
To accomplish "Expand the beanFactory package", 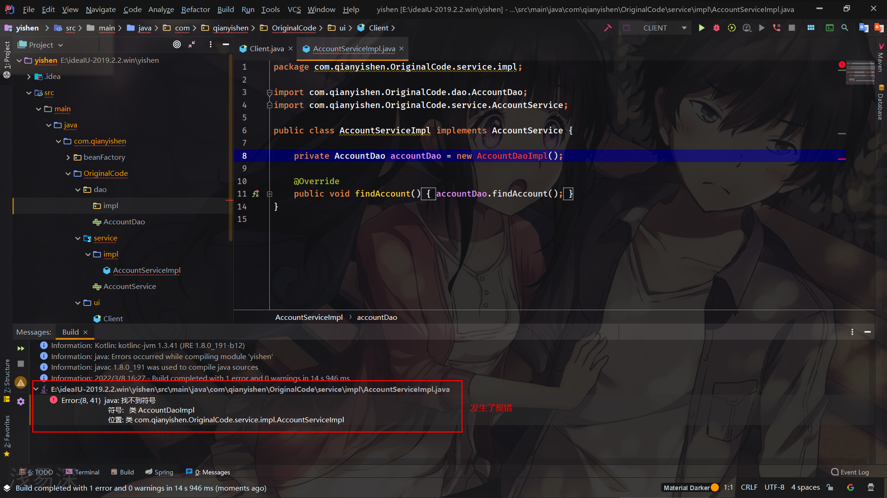I will 68,157.
